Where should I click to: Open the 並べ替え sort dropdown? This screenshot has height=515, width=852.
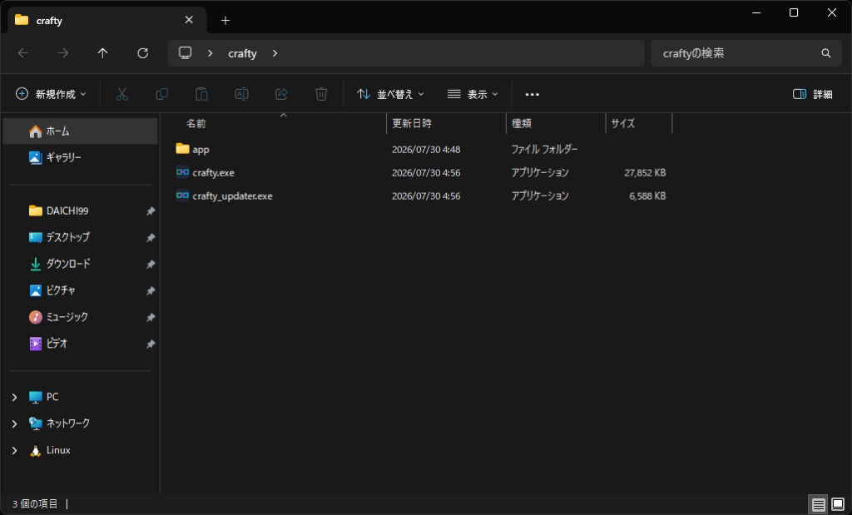pos(390,95)
